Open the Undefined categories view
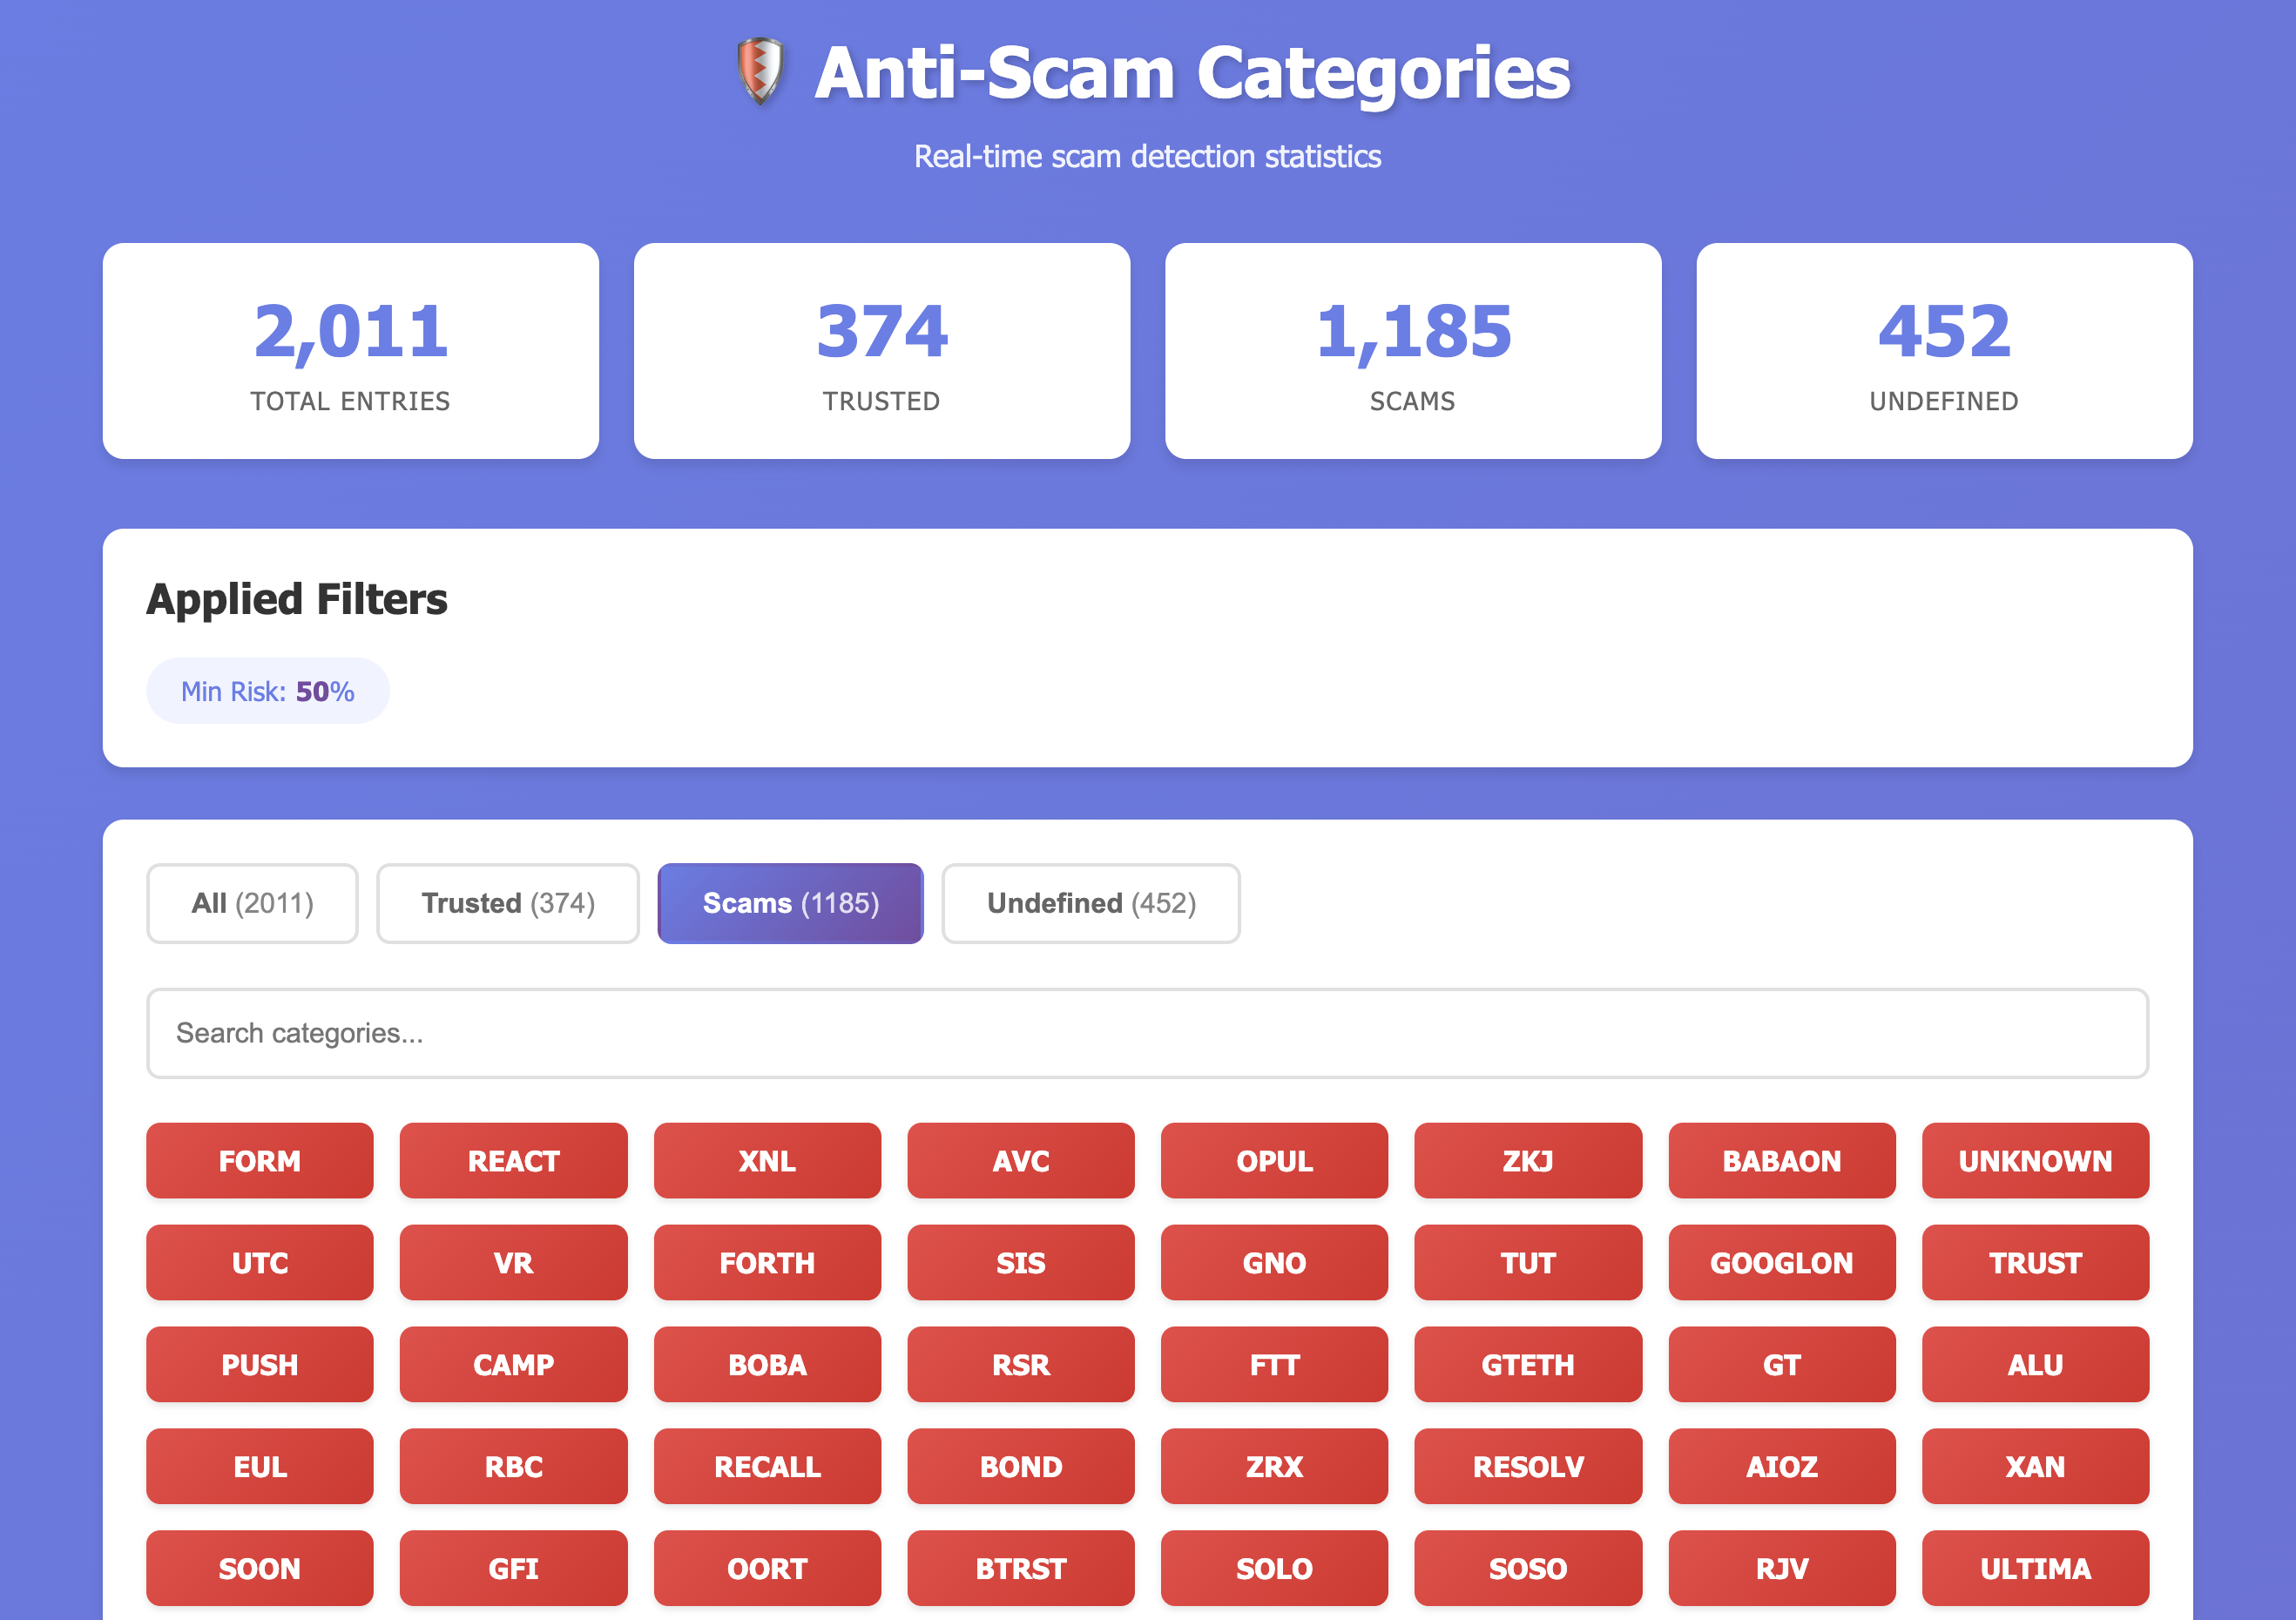The height and width of the screenshot is (1620, 2296). pos(1090,903)
